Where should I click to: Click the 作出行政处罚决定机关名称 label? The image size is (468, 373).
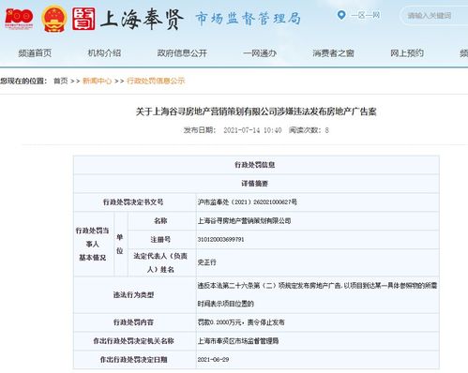tap(134, 341)
